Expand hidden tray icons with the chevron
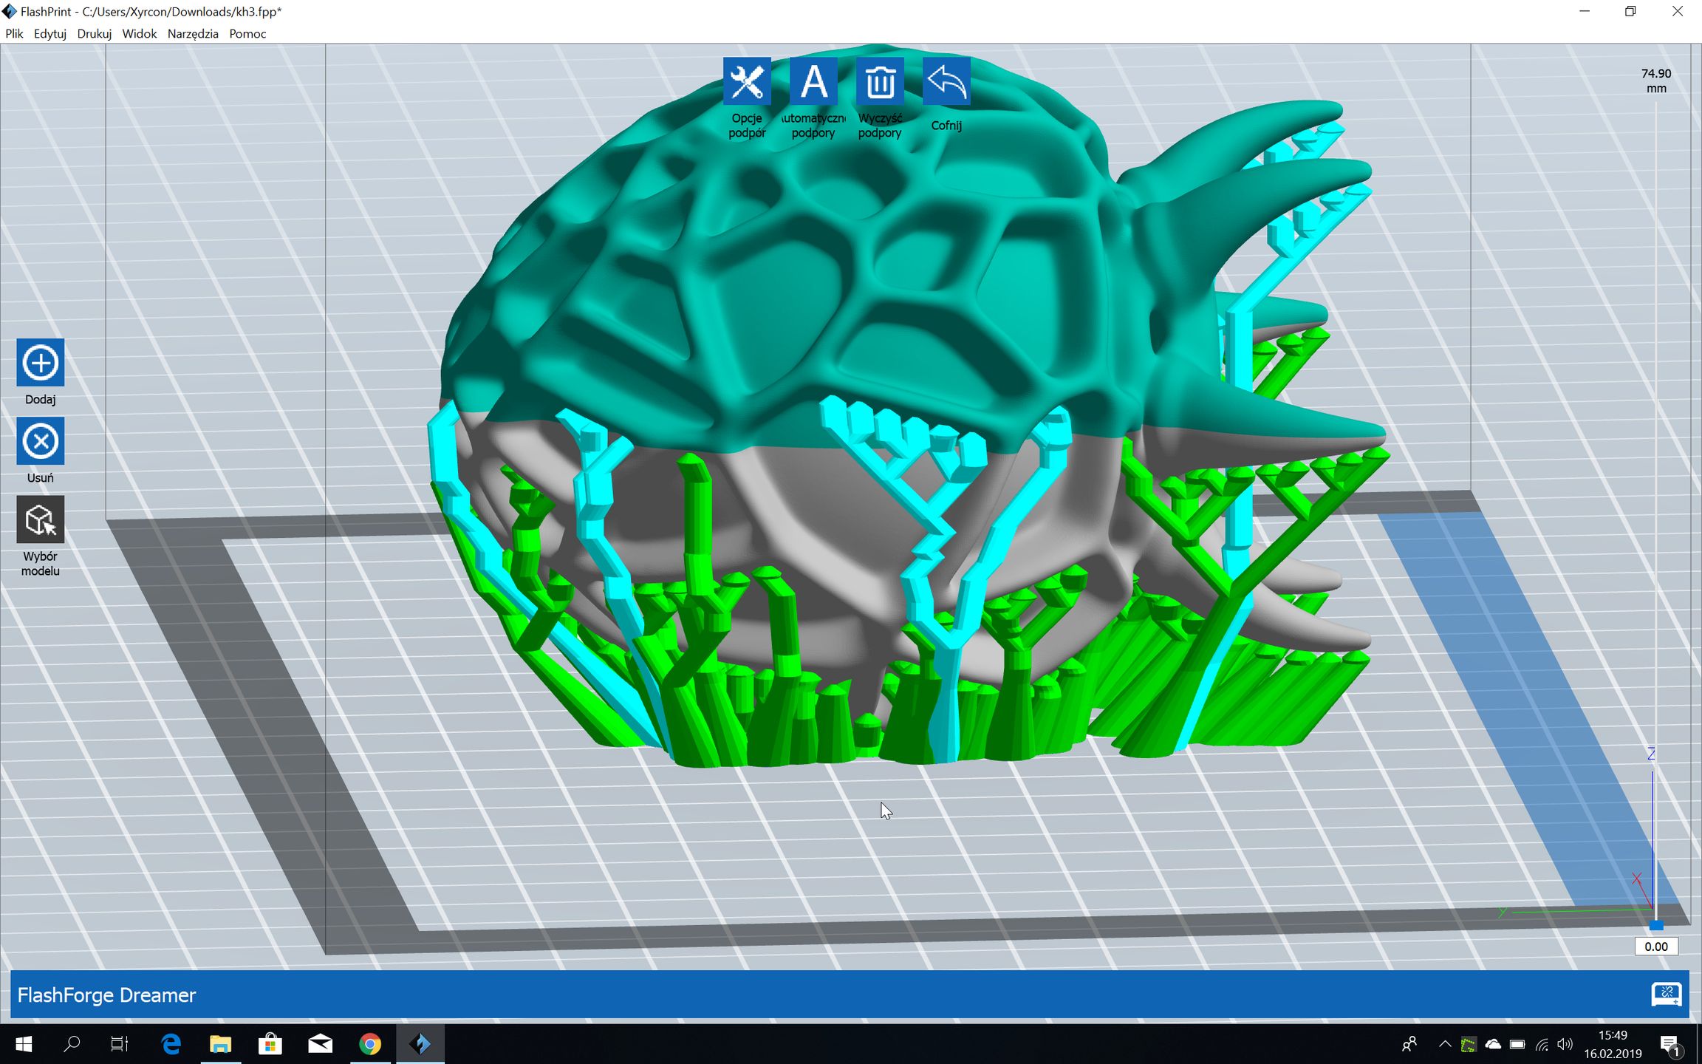 (x=1445, y=1043)
